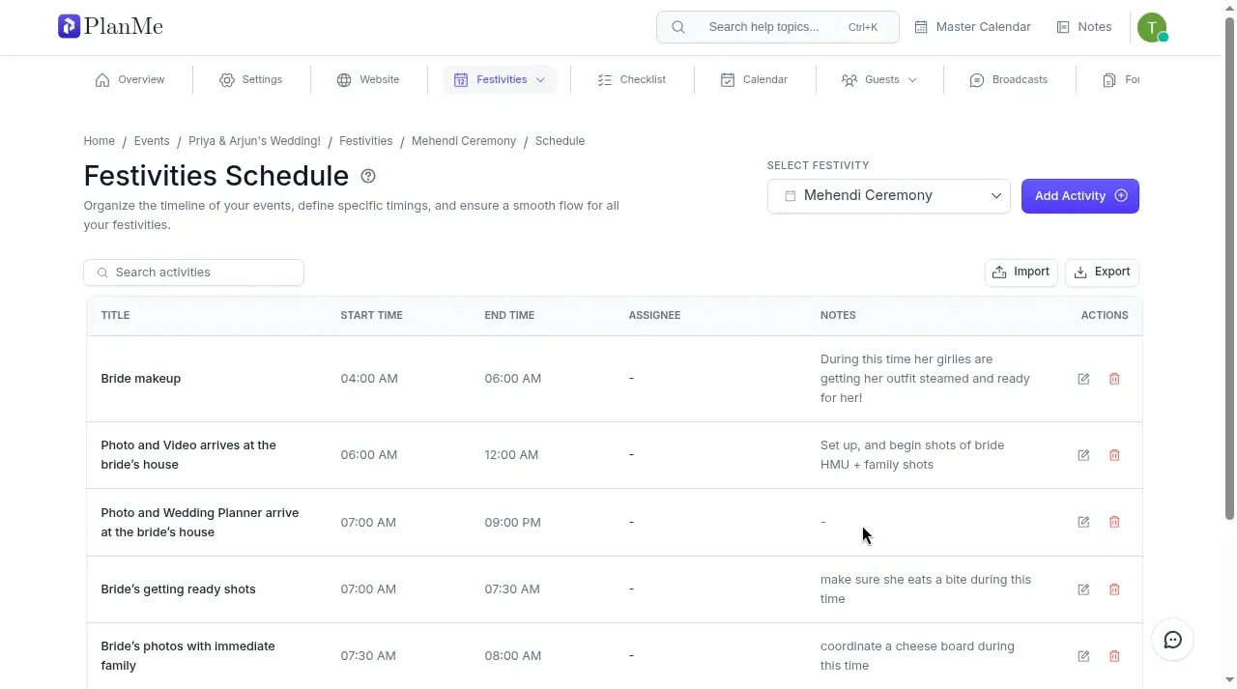Click help icon beside Festivities Schedule
1237x689 pixels.
tap(368, 176)
